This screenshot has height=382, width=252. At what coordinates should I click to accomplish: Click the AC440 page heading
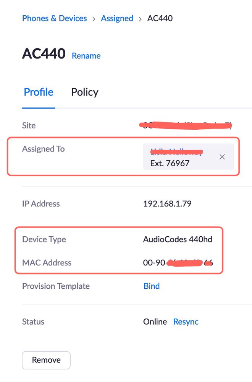click(44, 54)
